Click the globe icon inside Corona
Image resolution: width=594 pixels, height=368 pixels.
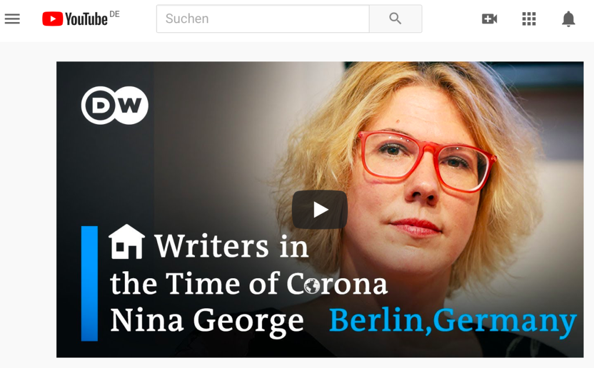[x=312, y=286]
